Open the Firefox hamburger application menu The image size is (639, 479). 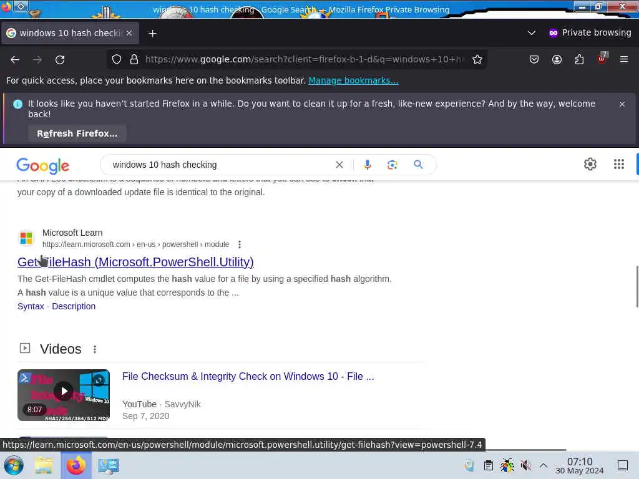pyautogui.click(x=624, y=59)
